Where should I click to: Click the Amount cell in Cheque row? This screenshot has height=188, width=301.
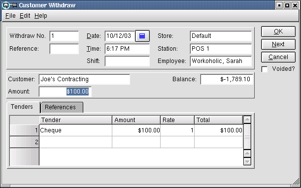(136, 130)
